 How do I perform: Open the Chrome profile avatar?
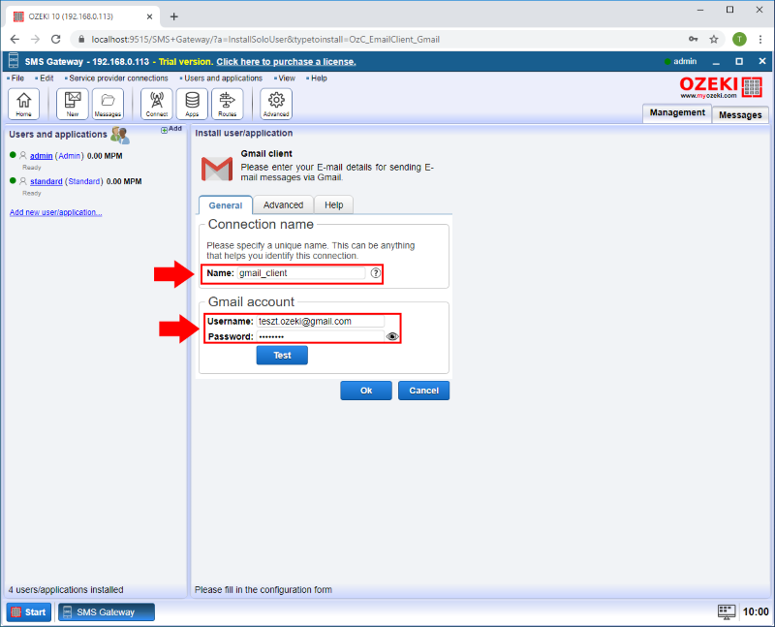coord(739,39)
